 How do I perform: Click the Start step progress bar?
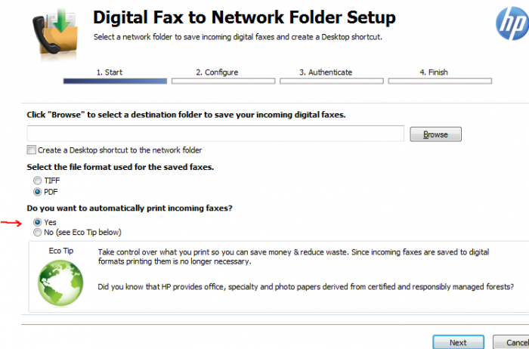115,81
